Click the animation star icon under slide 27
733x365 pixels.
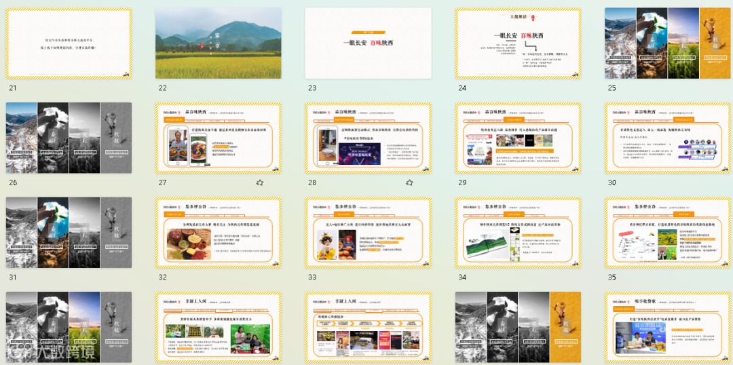point(260,182)
